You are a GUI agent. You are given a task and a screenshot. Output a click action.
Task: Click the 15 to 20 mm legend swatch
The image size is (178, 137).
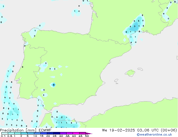[44, 133]
